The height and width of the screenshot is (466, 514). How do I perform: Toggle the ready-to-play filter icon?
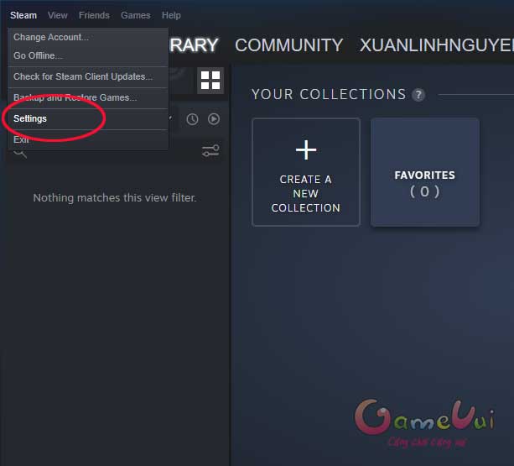214,119
